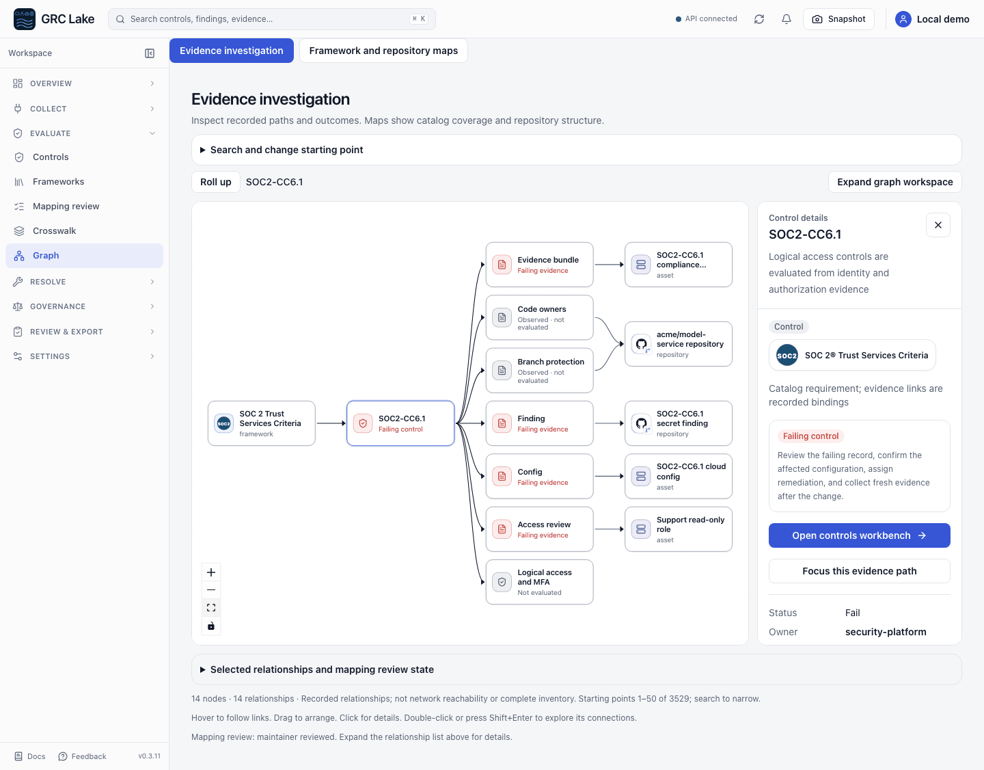Image resolution: width=984 pixels, height=770 pixels.
Task: Open Frameworks in the sidebar
Action: pyautogui.click(x=84, y=182)
